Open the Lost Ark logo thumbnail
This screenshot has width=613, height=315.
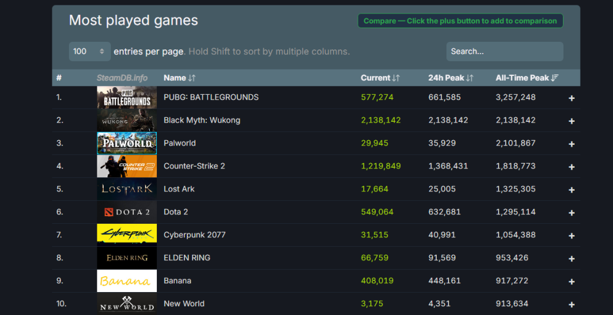127,189
